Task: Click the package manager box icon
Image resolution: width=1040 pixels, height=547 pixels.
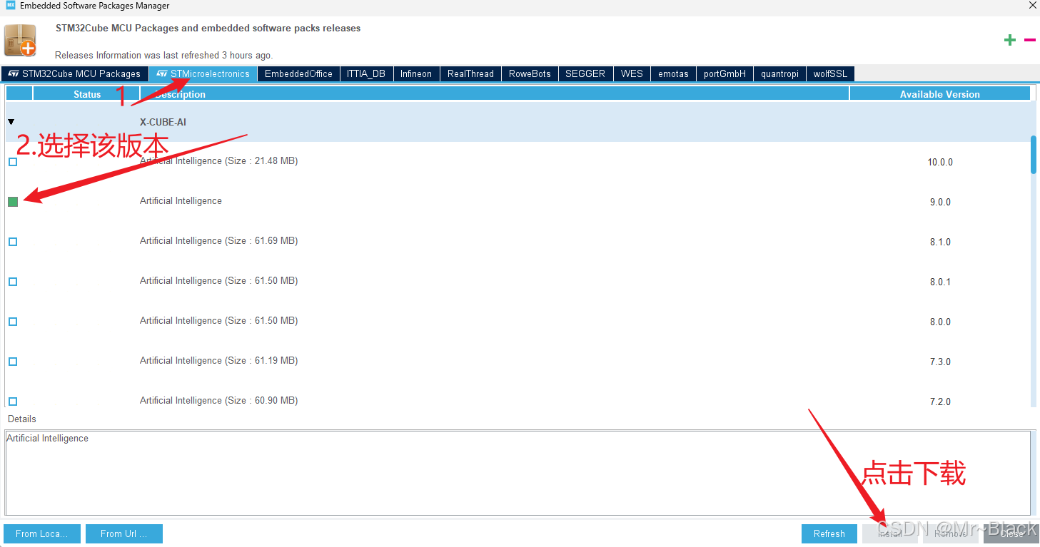Action: point(20,41)
